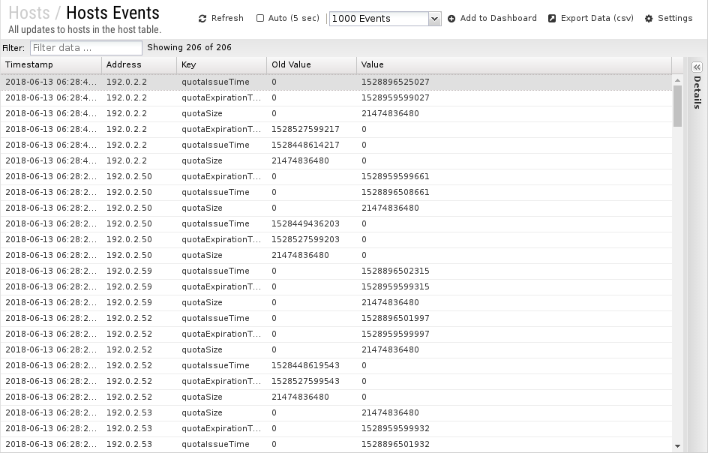This screenshot has height=453, width=708.
Task: Go to Hosts breadcrumb link
Action: point(29,13)
